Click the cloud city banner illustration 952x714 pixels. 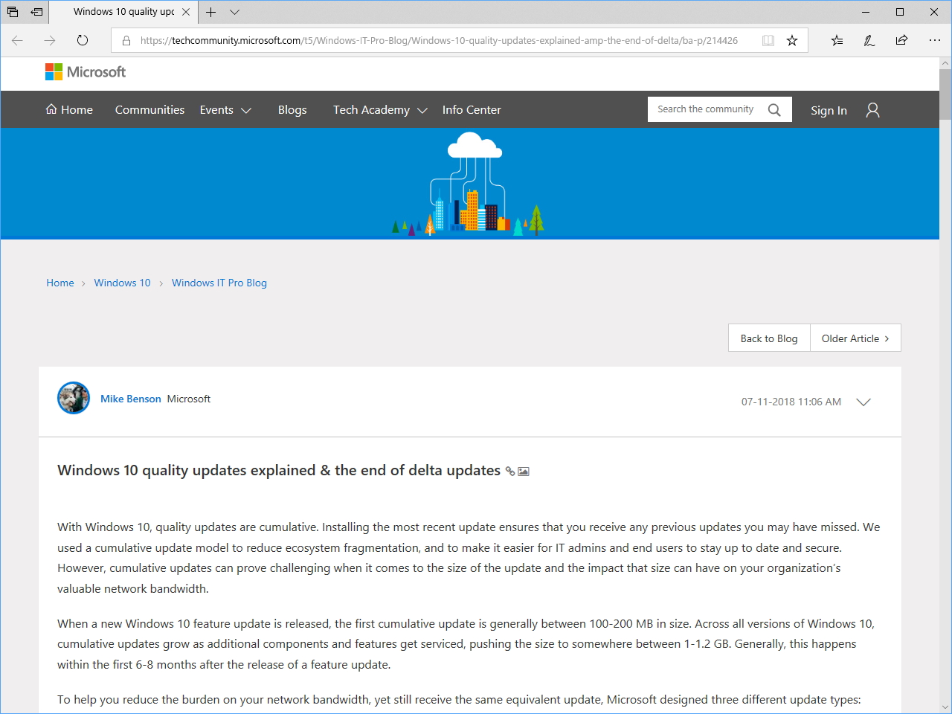coord(469,184)
